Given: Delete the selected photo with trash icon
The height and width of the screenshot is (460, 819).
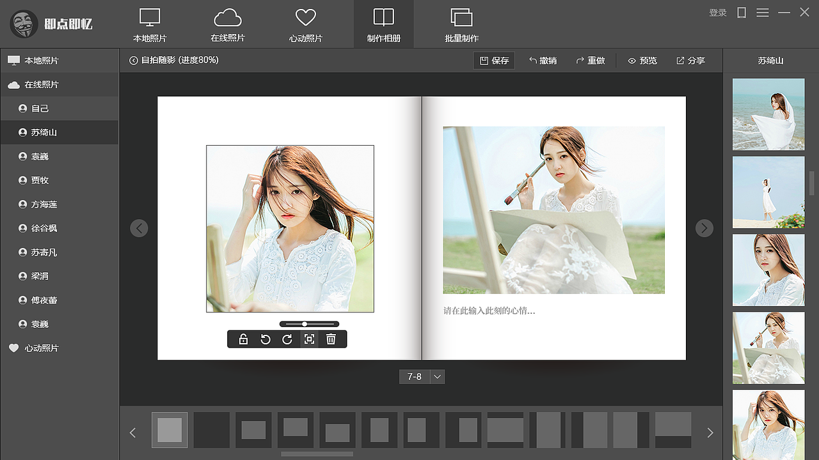Looking at the screenshot, I should (331, 339).
